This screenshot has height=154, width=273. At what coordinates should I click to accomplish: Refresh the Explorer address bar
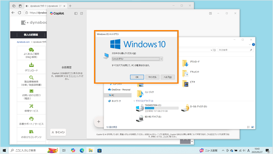point(214,50)
